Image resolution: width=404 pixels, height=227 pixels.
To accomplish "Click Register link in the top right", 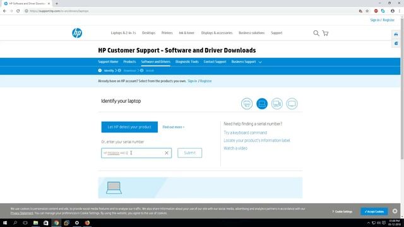I will pyautogui.click(x=389, y=20).
